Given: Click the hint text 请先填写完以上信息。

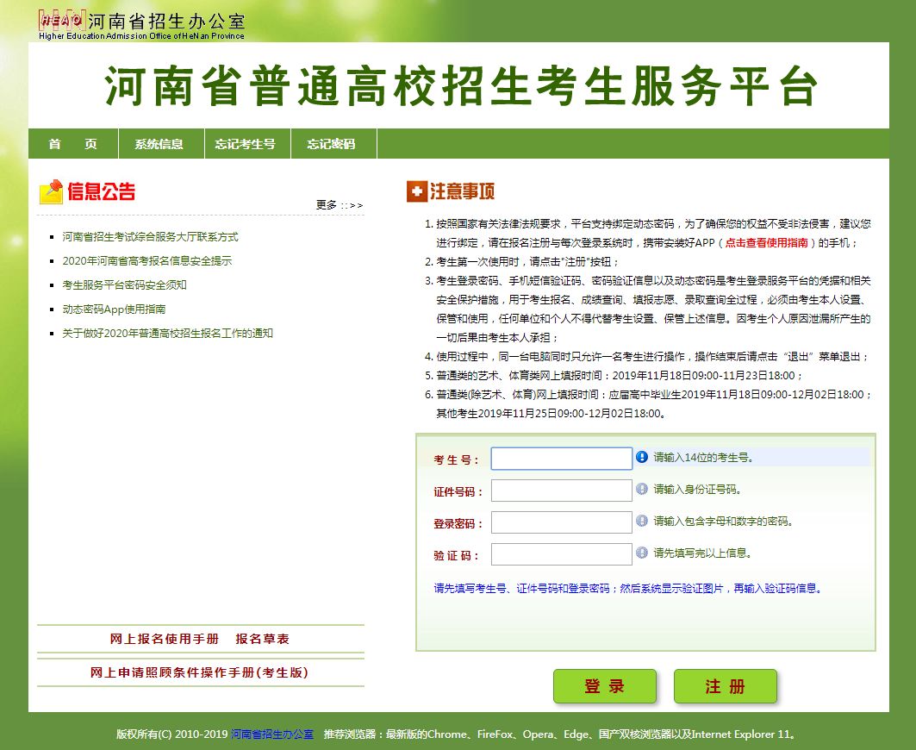Looking at the screenshot, I should [x=702, y=553].
